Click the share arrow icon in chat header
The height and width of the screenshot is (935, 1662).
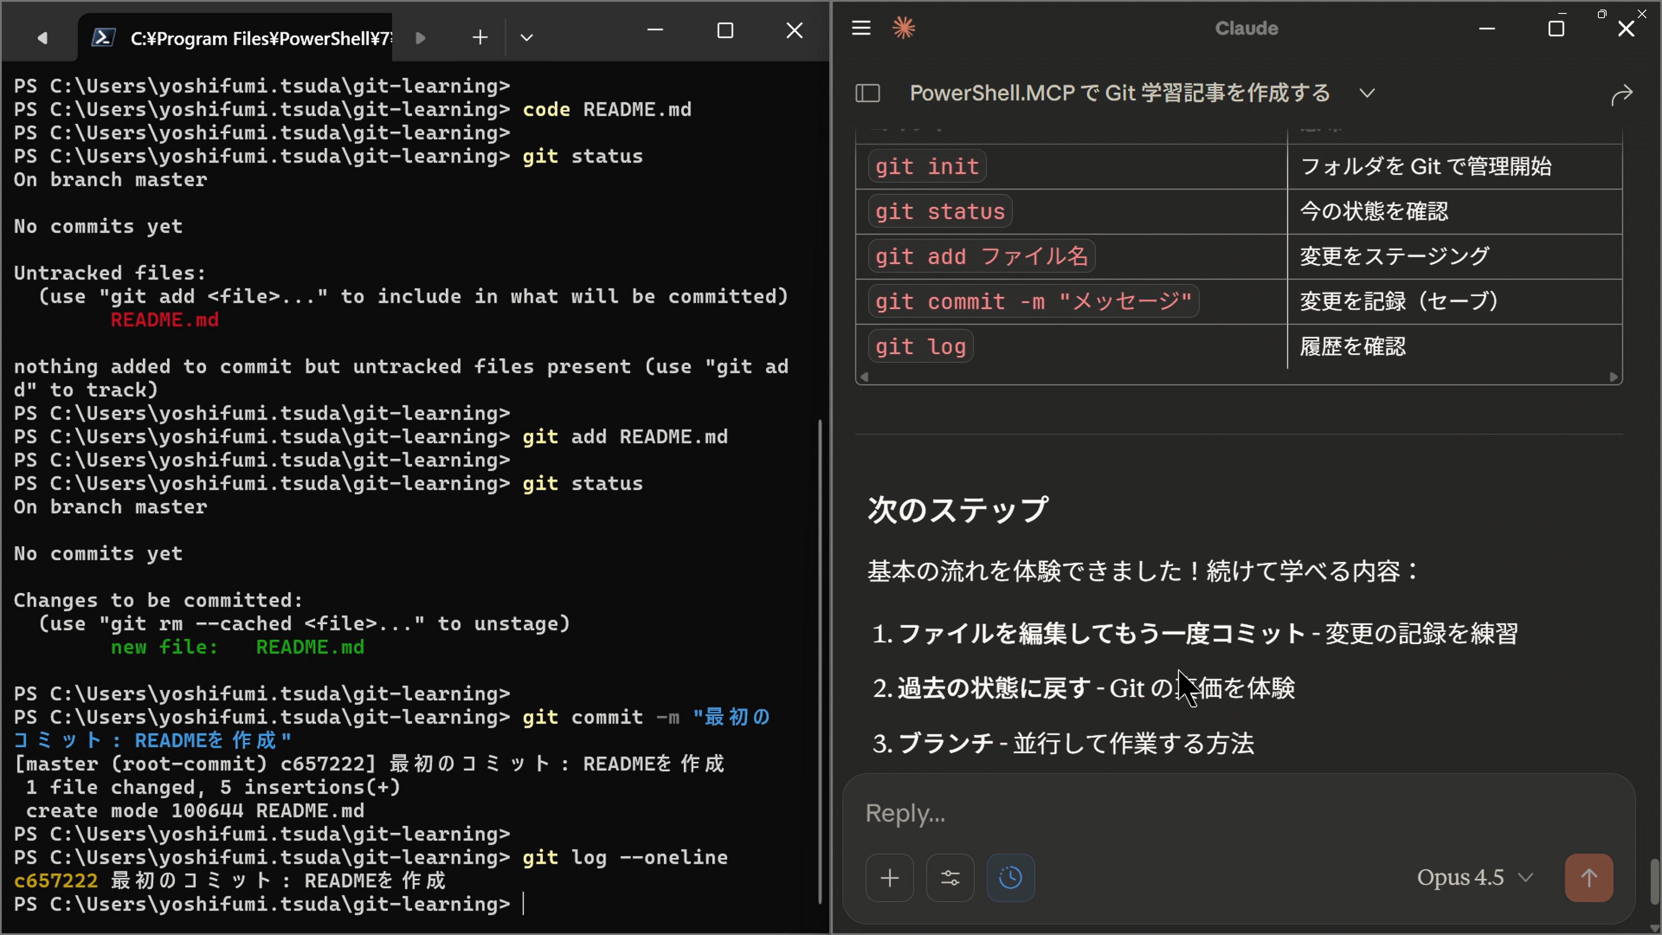coord(1621,95)
